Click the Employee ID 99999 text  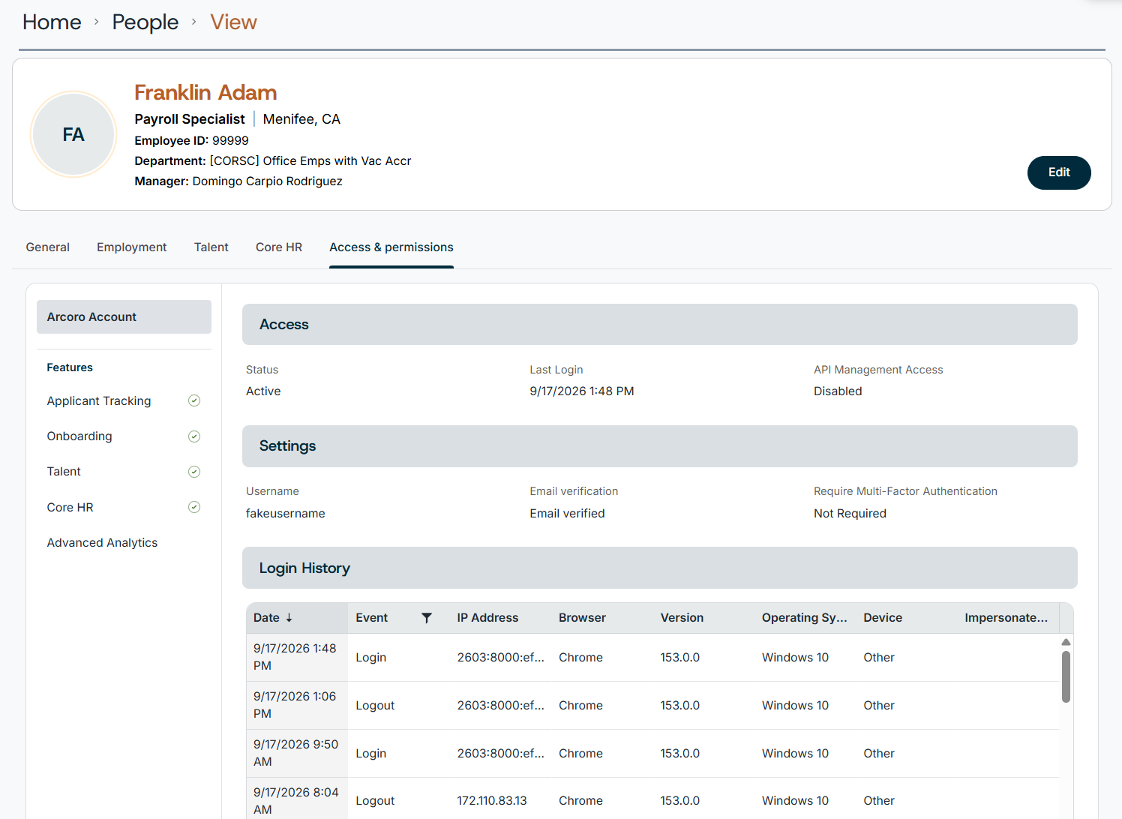point(191,141)
